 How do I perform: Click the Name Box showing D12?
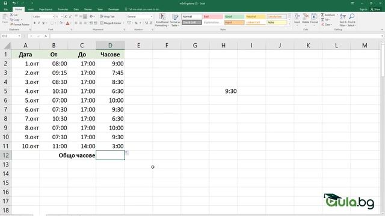pos(11,36)
